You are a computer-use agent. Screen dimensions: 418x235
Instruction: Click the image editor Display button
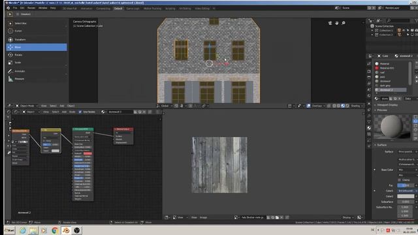click(348, 217)
